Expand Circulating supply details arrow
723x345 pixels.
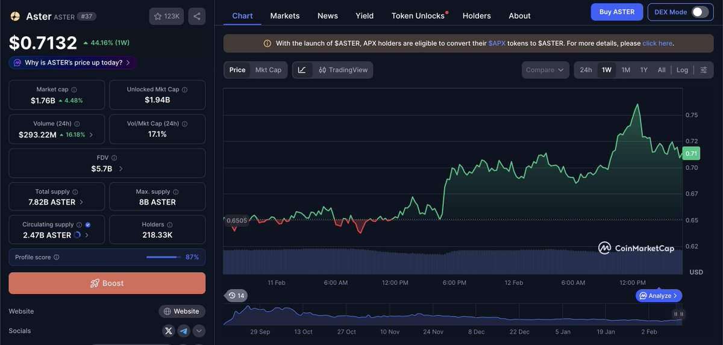pyautogui.click(x=87, y=235)
